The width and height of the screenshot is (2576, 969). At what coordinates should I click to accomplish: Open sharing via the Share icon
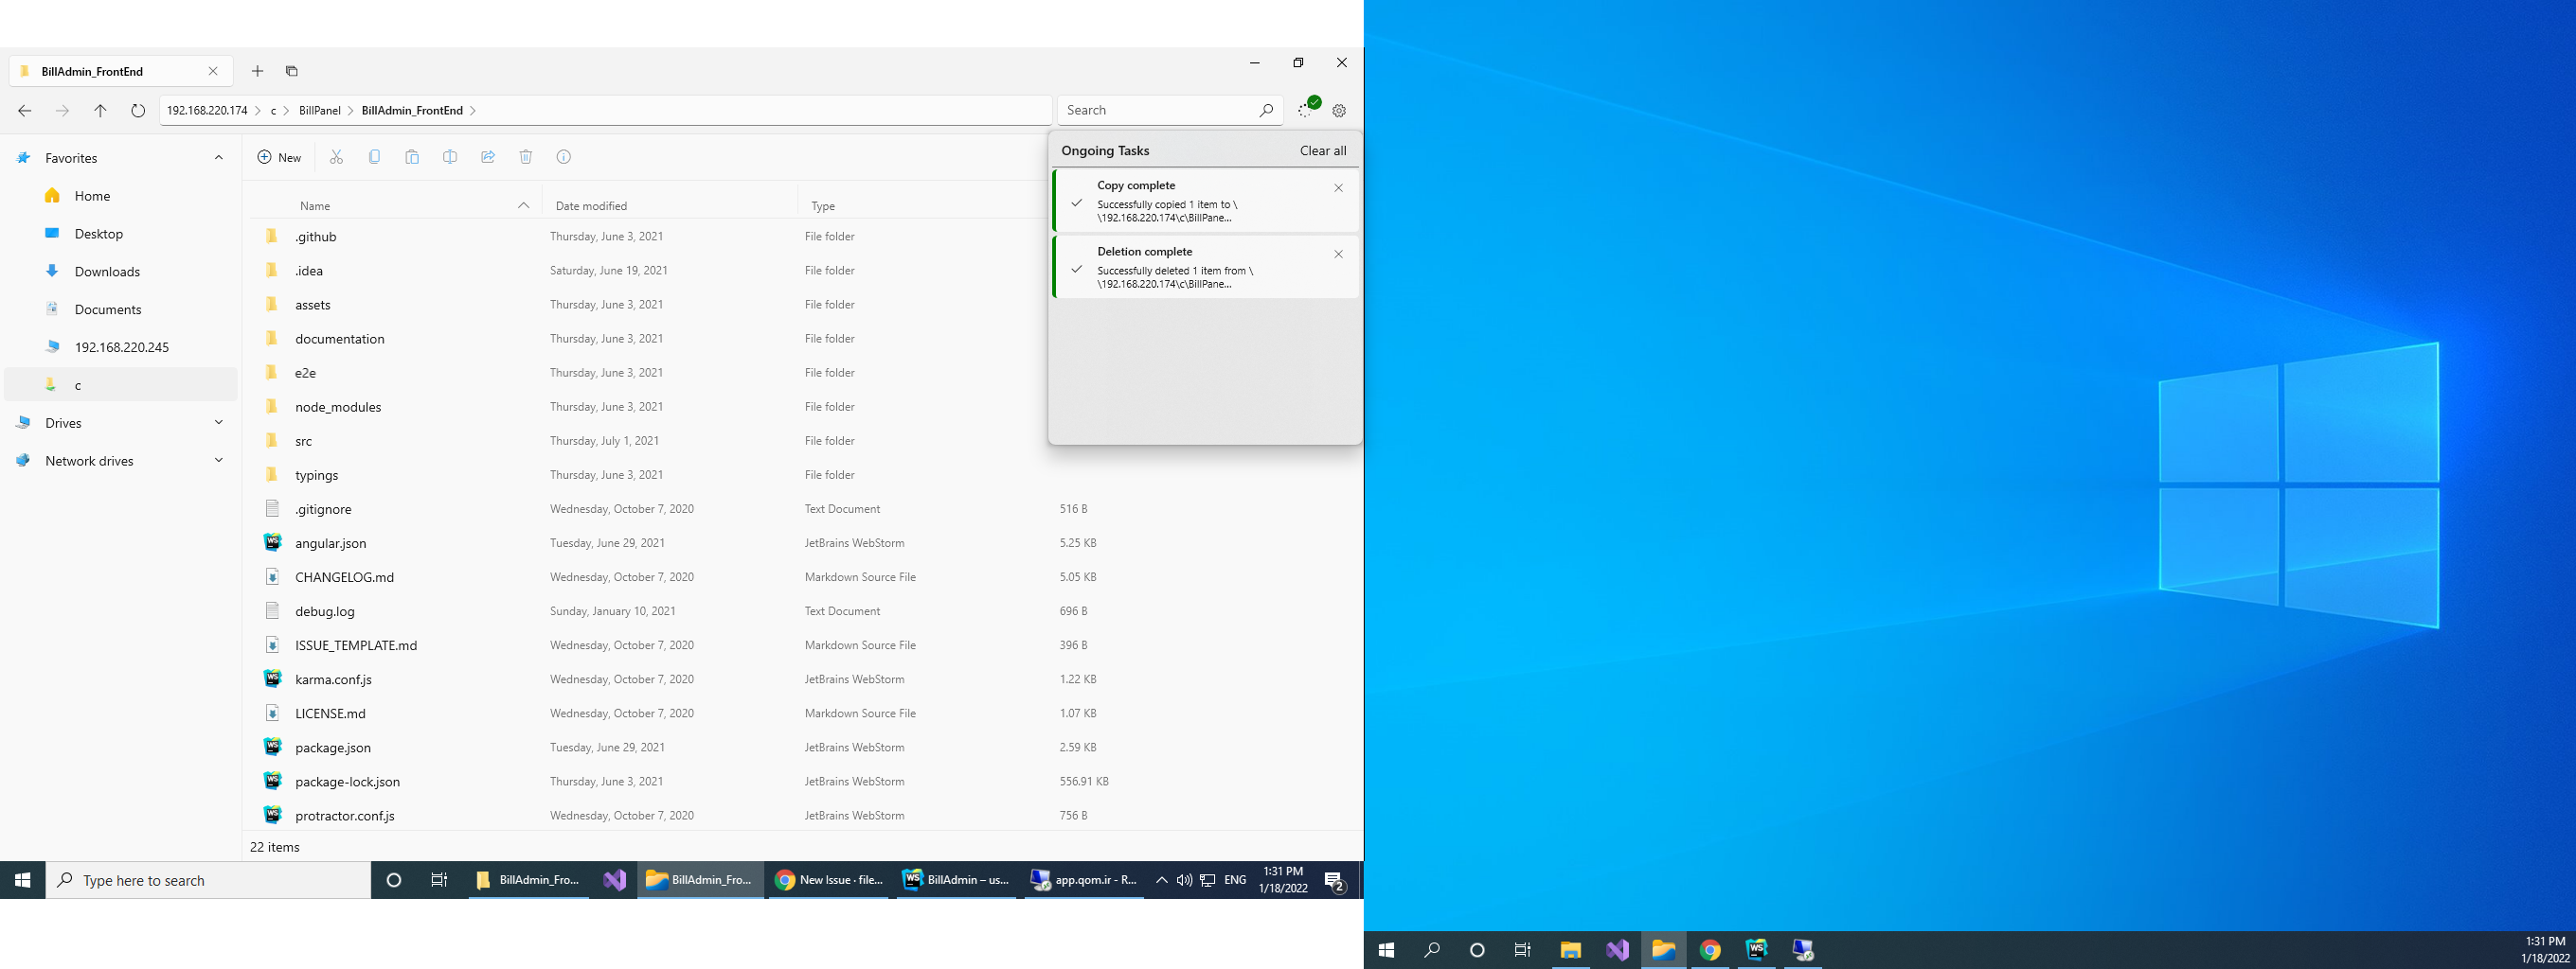point(488,157)
